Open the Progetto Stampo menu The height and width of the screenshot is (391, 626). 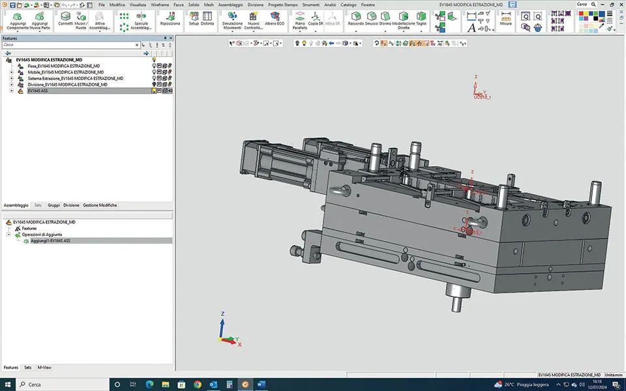pos(283,5)
